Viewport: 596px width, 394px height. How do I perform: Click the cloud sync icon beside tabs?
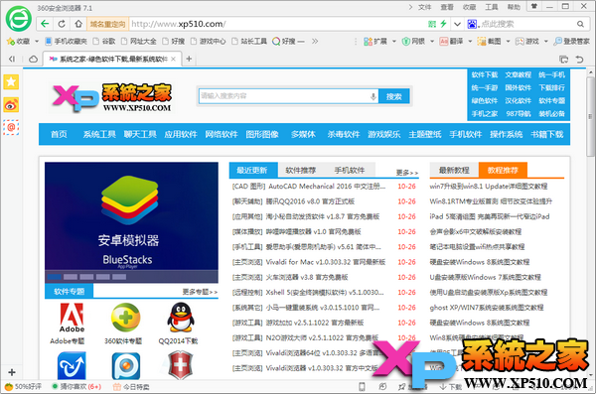click(34, 59)
